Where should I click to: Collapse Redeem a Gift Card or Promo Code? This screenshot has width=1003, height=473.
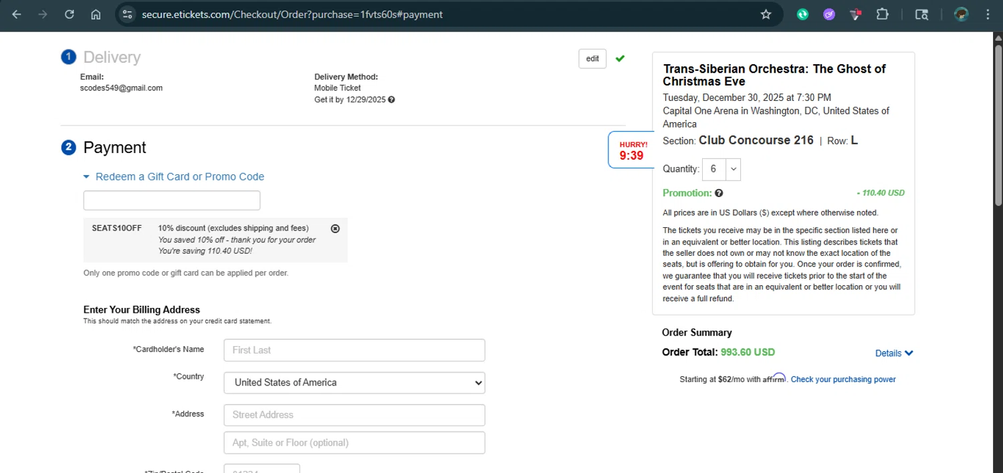174,176
